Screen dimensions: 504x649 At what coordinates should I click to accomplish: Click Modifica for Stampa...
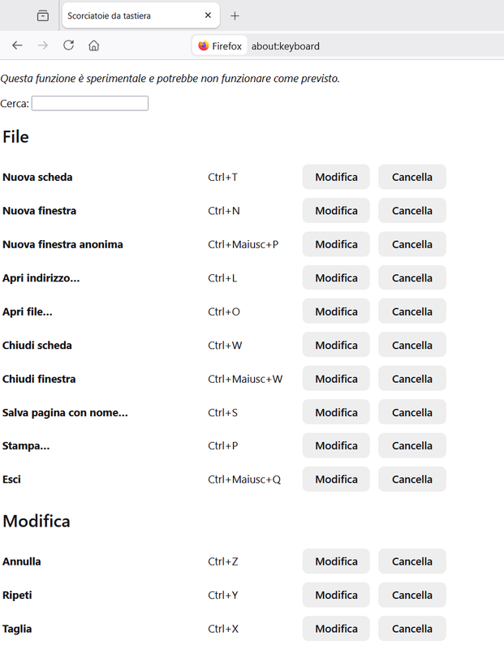pos(335,445)
